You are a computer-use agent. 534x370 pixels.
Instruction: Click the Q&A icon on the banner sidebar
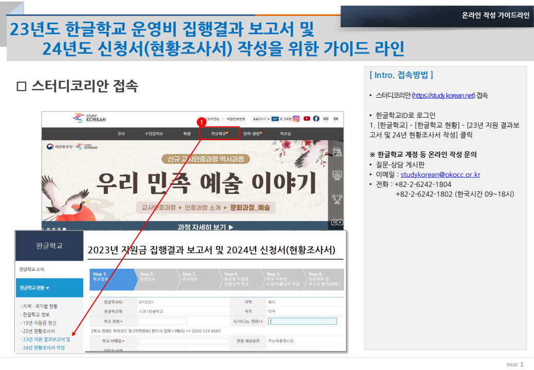tap(337, 222)
